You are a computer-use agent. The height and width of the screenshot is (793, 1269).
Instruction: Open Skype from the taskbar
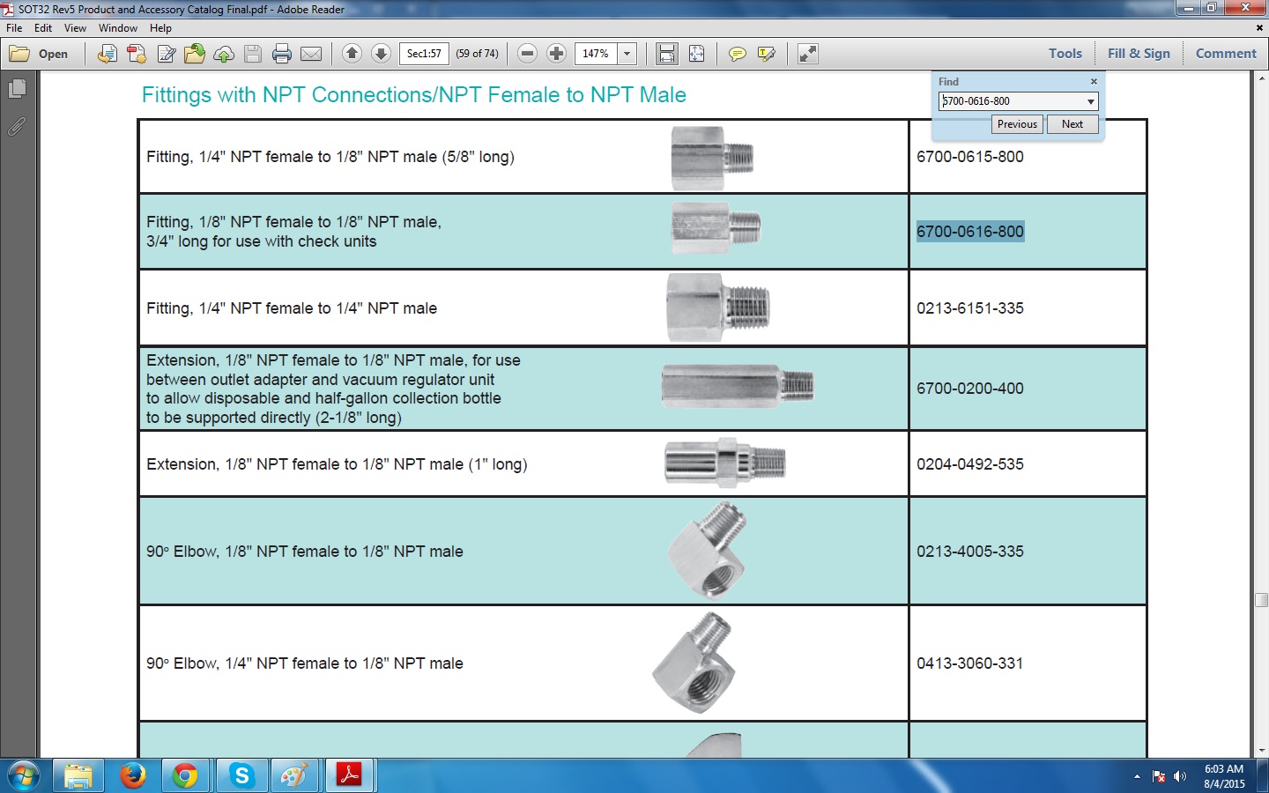[x=241, y=776]
